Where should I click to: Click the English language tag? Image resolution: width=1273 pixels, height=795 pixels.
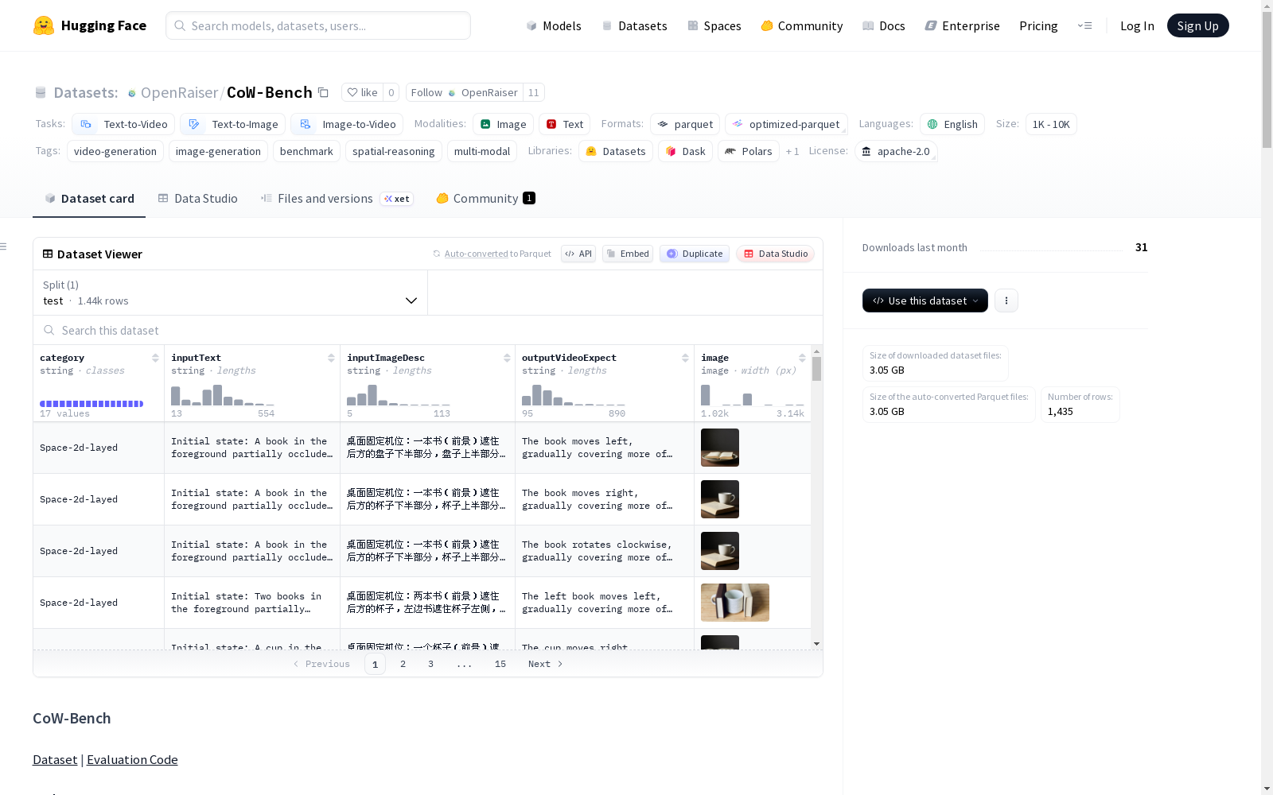pyautogui.click(x=952, y=124)
